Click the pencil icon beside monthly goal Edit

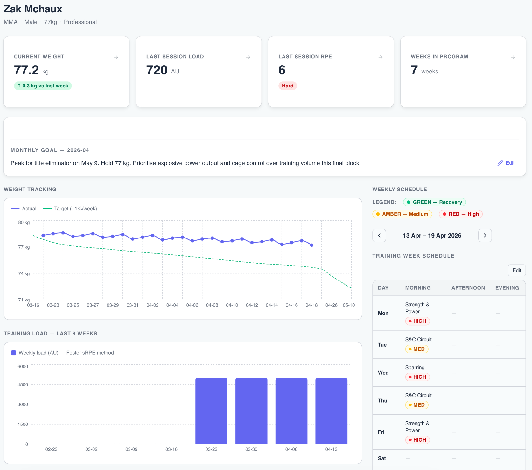(x=500, y=163)
